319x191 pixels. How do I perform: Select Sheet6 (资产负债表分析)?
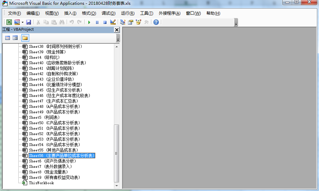52,161
